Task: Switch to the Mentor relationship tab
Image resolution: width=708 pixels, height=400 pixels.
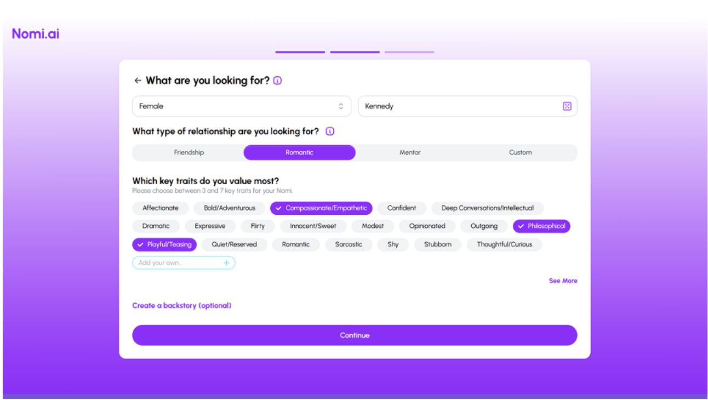Action: 410,153
